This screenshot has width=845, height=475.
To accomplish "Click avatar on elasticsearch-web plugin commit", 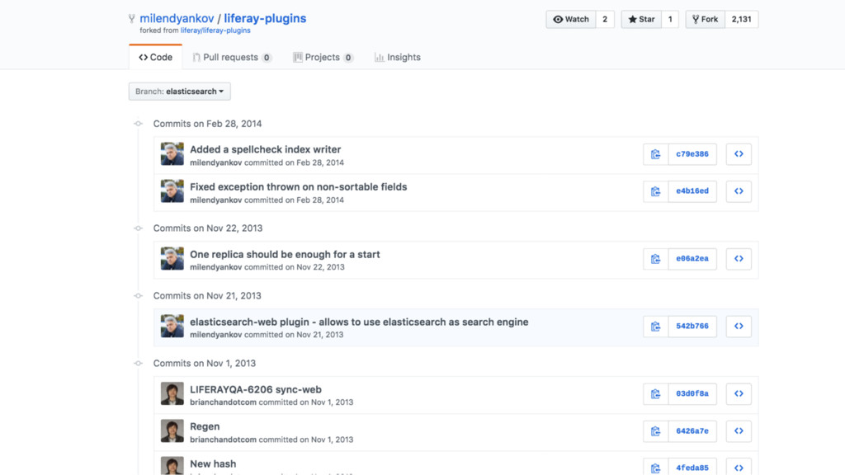I will point(172,327).
